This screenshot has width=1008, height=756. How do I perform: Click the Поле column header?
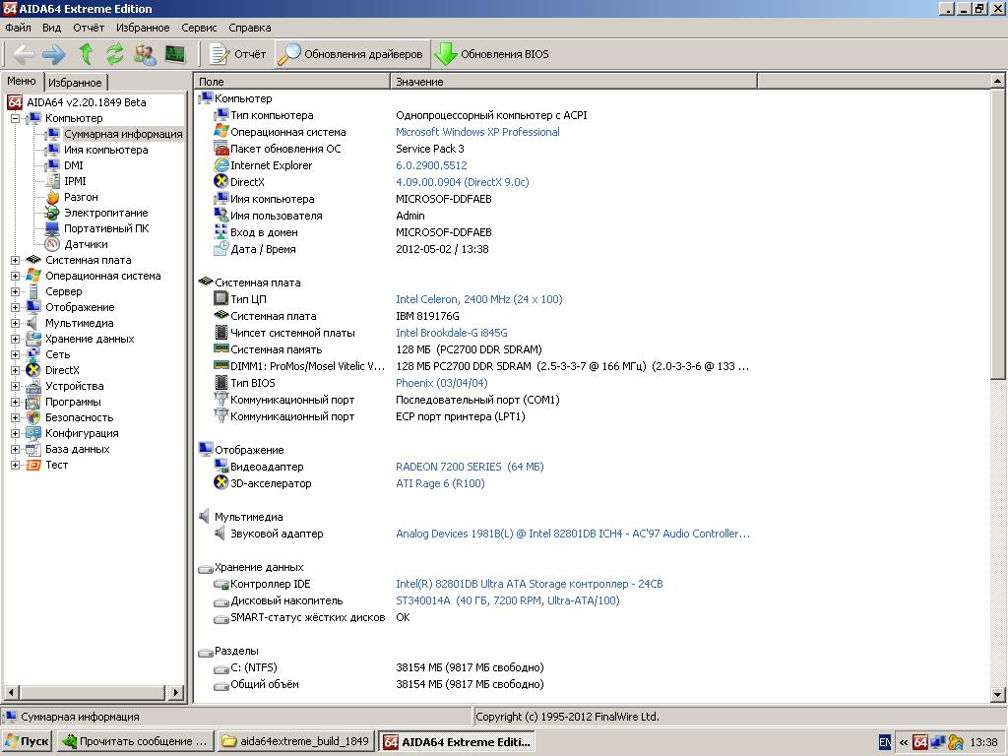click(292, 82)
